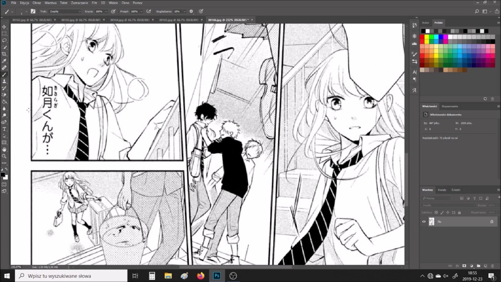501x282 pixels.
Task: Select the Horizontal Type tool
Action: pyautogui.click(x=4, y=129)
